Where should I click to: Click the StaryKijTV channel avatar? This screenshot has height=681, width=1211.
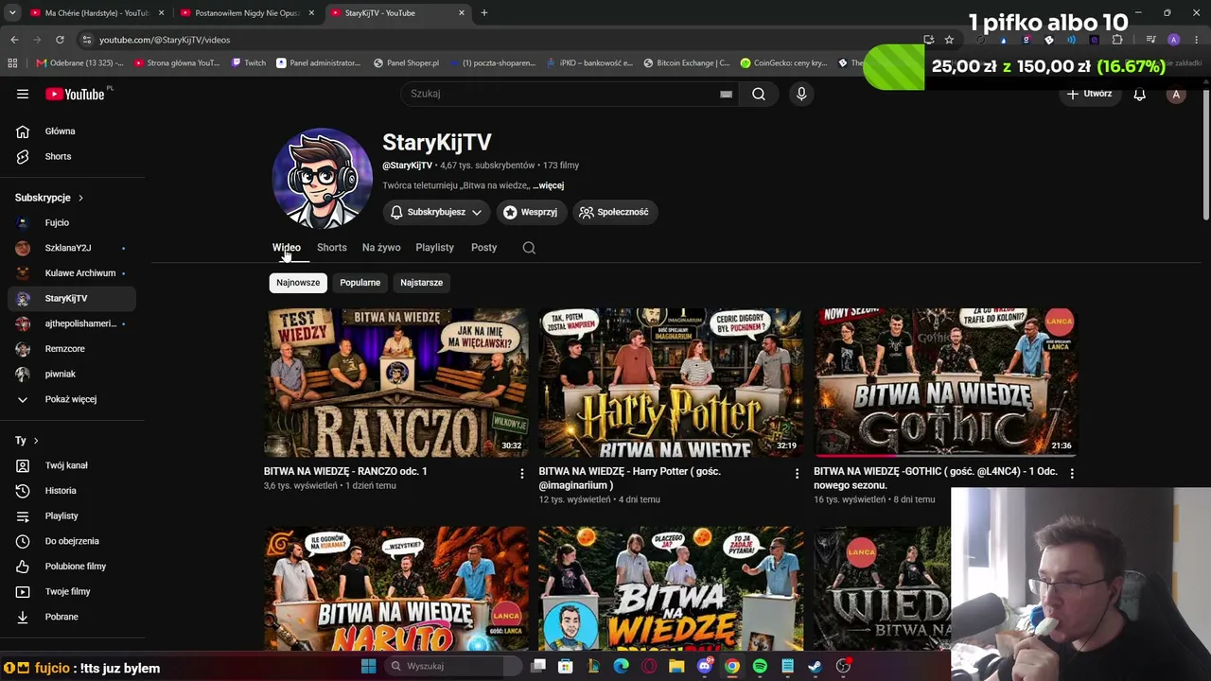[323, 179]
